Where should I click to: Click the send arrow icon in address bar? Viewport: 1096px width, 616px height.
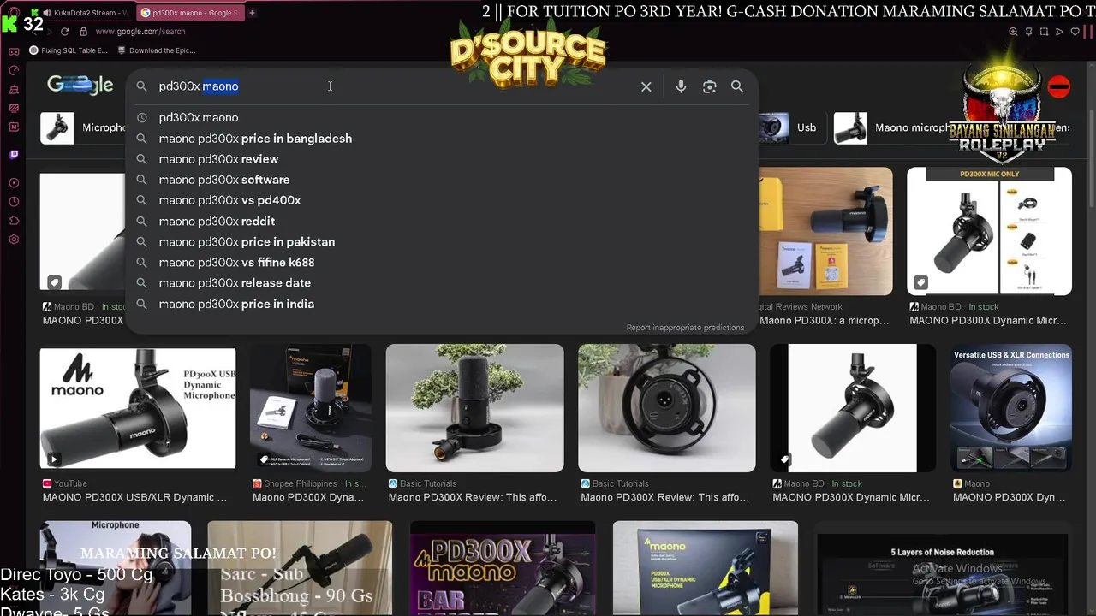(x=1059, y=32)
